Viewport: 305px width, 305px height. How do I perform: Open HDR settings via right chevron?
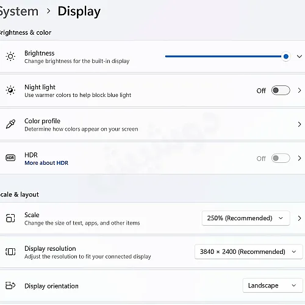pos(300,158)
